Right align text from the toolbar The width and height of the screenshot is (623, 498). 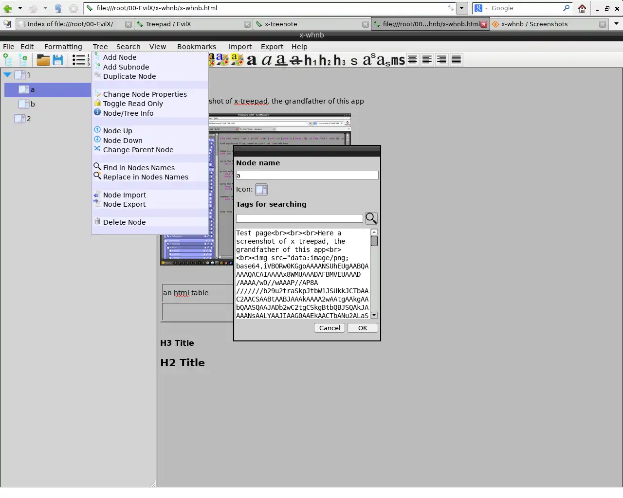[x=441, y=59]
